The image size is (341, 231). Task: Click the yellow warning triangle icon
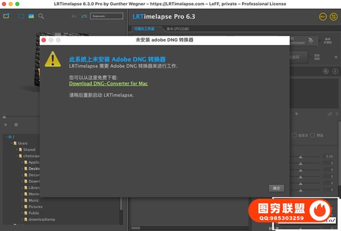tap(53, 58)
